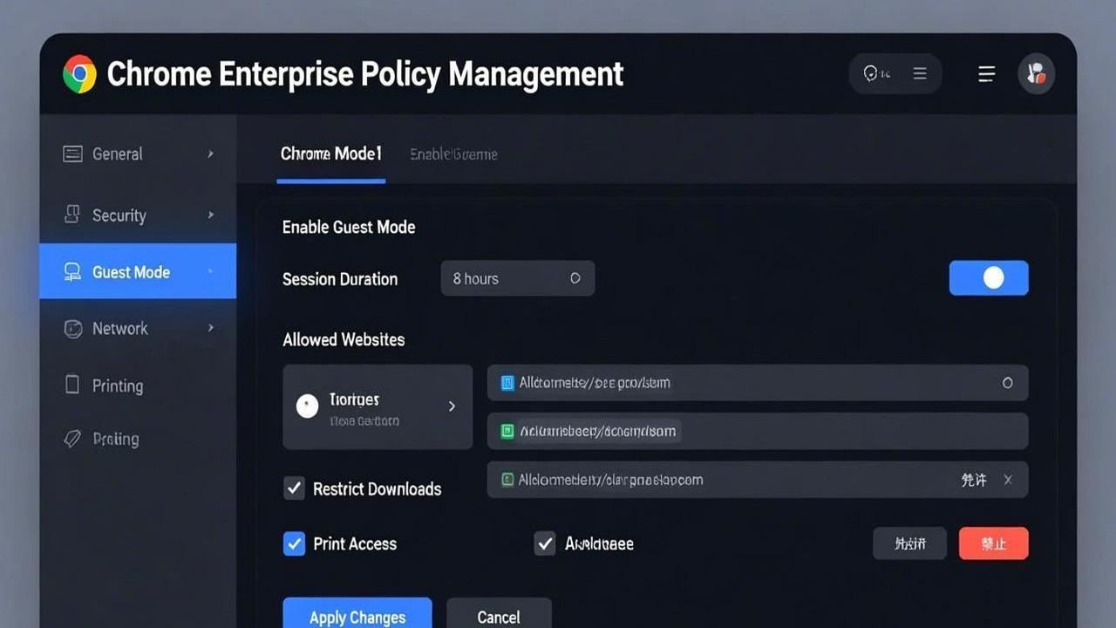The width and height of the screenshot is (1116, 628).
Task: Expand the Network section chevron
Action: [211, 329]
